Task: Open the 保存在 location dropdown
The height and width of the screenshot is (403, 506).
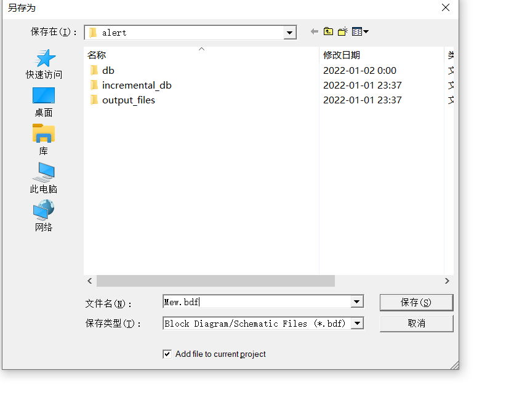Action: [x=289, y=32]
